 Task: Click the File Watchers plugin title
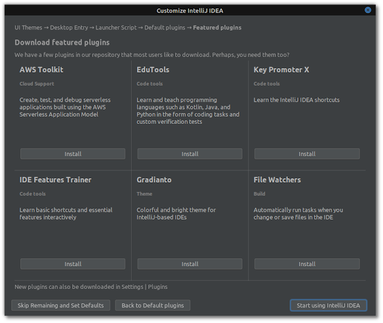tap(277, 180)
